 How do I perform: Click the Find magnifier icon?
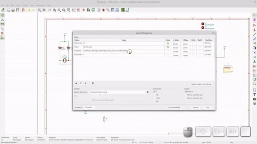(39, 10)
